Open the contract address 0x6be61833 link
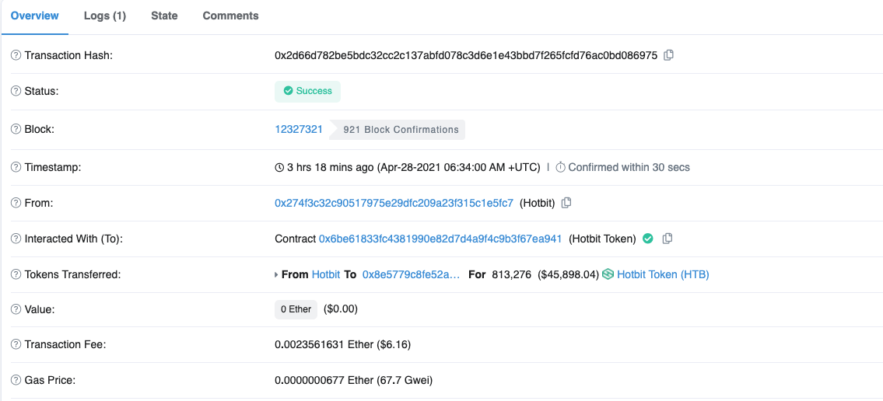Screen dimensions: 883x401 pos(440,239)
